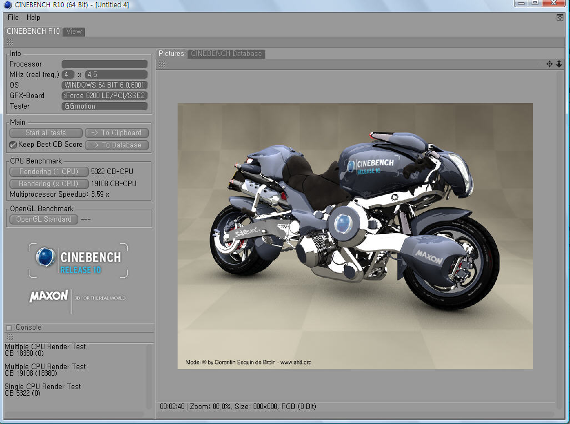Click the rendered motorcycle picture
Screen dimensions: 570x424
(355, 236)
